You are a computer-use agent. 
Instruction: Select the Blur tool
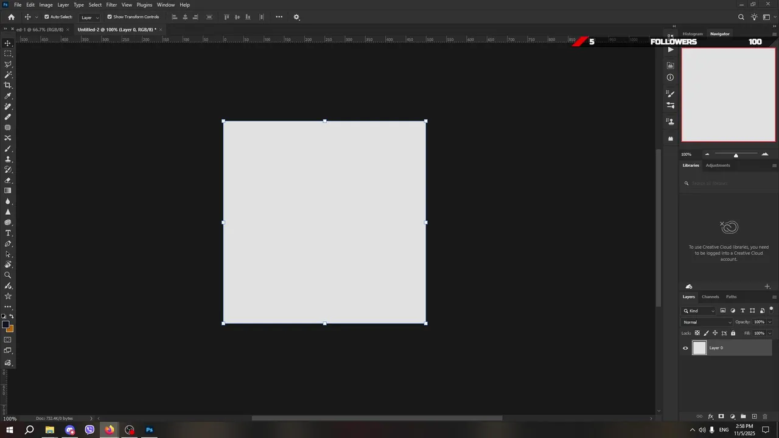(x=8, y=201)
